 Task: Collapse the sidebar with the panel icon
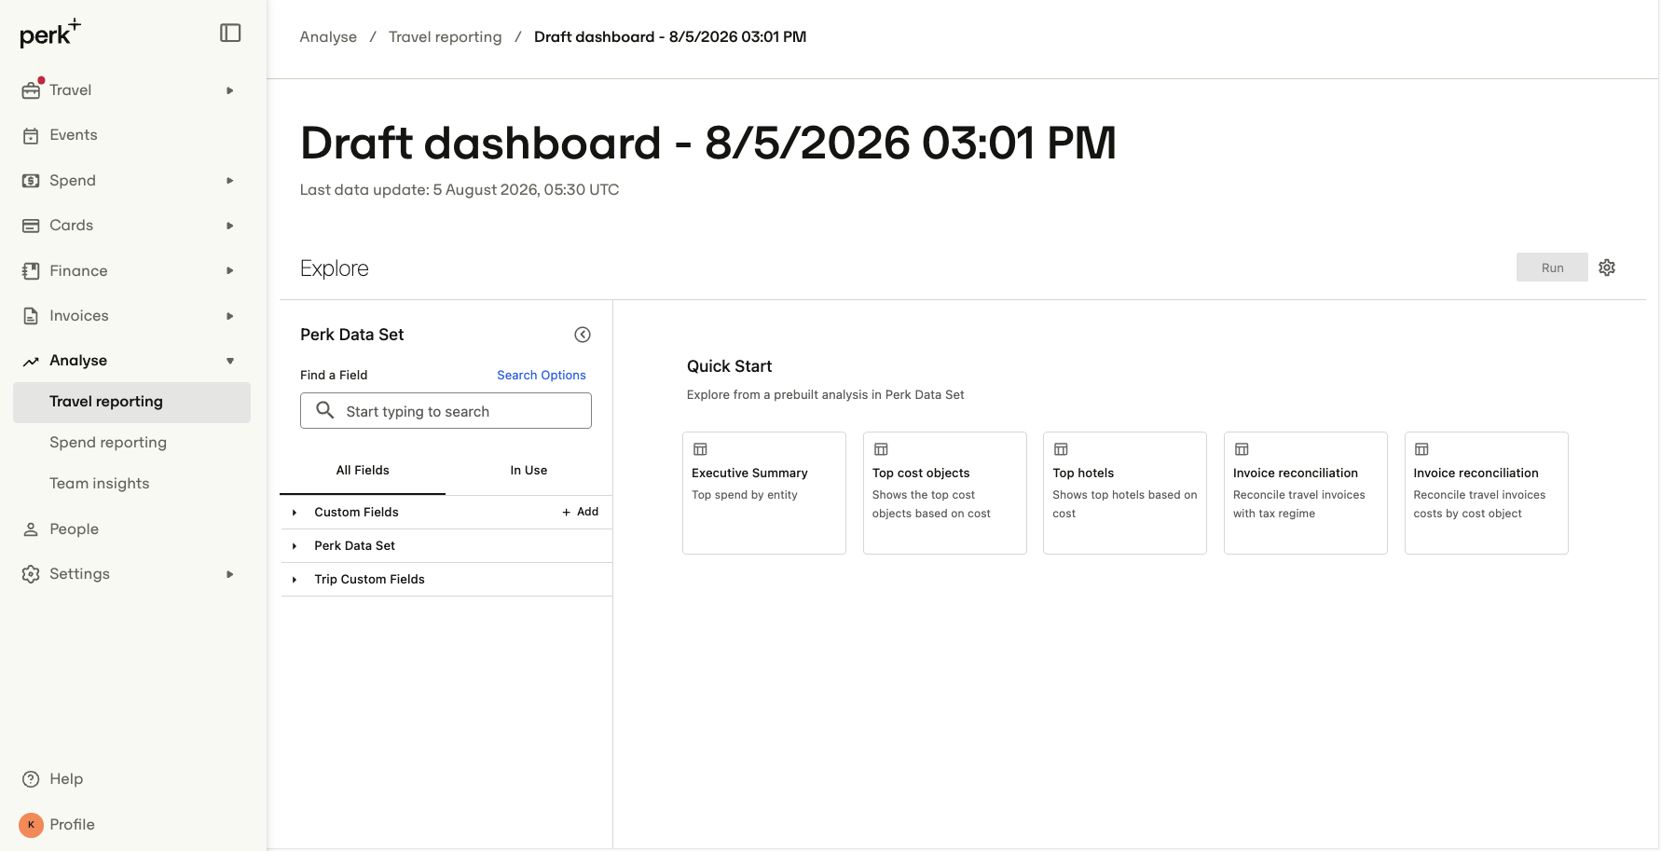pyautogui.click(x=230, y=34)
